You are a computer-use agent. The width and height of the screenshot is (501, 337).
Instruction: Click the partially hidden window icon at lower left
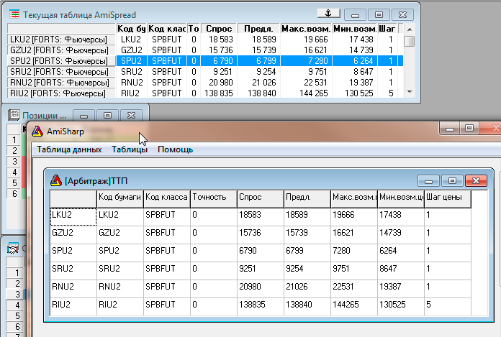coord(14,248)
